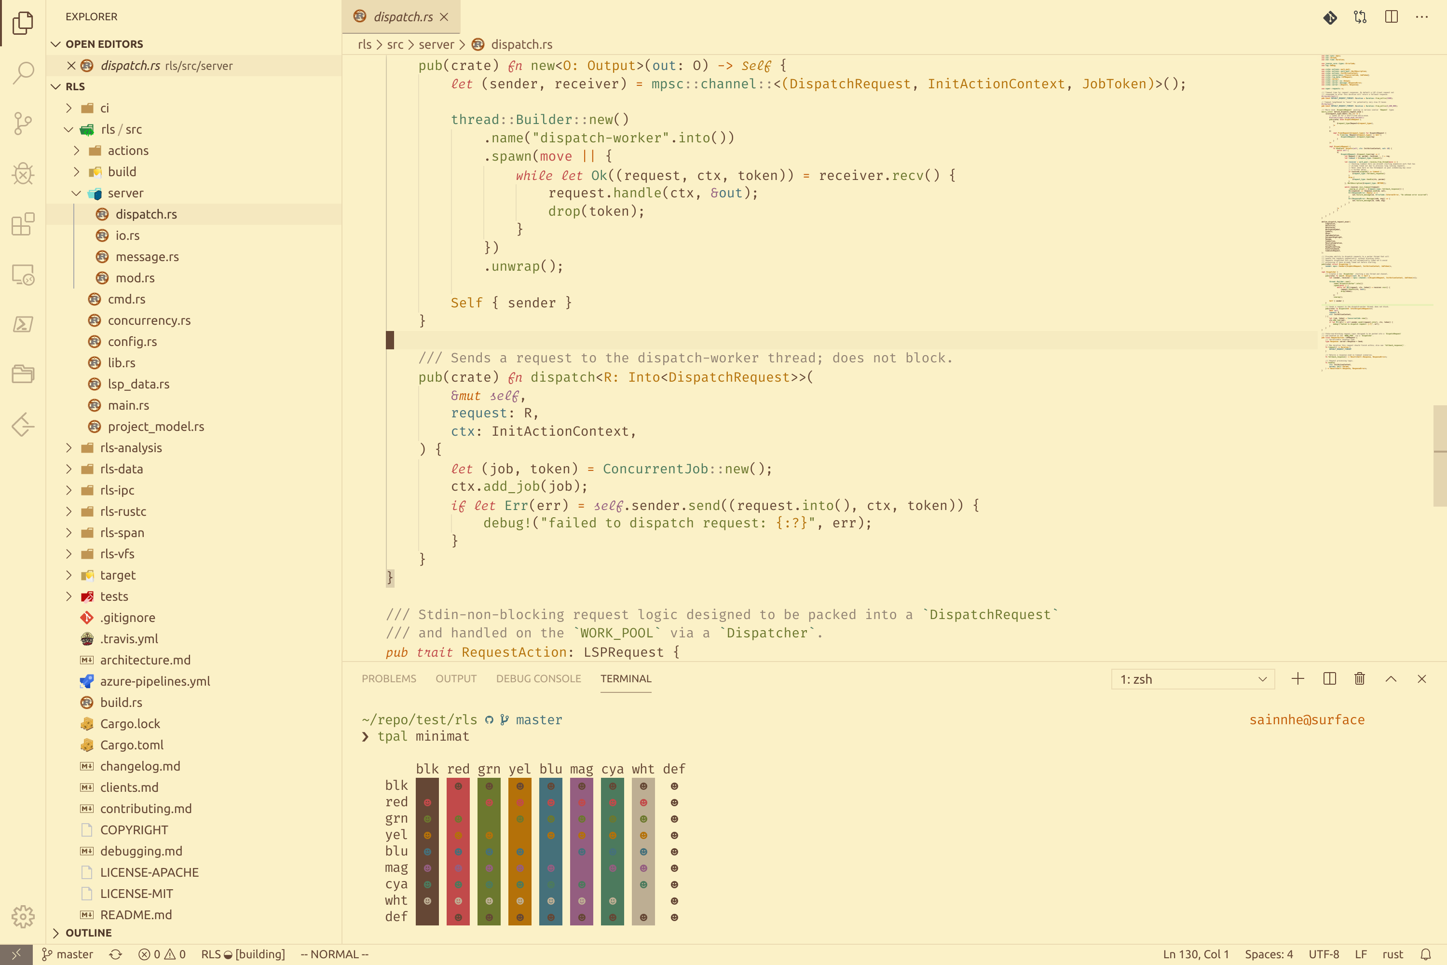Close the dispatch.rs editor tab
This screenshot has width=1447, height=965.
pyautogui.click(x=444, y=17)
